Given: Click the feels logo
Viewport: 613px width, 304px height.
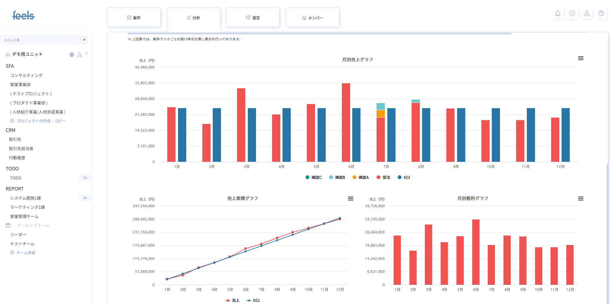Looking at the screenshot, I should [x=23, y=15].
